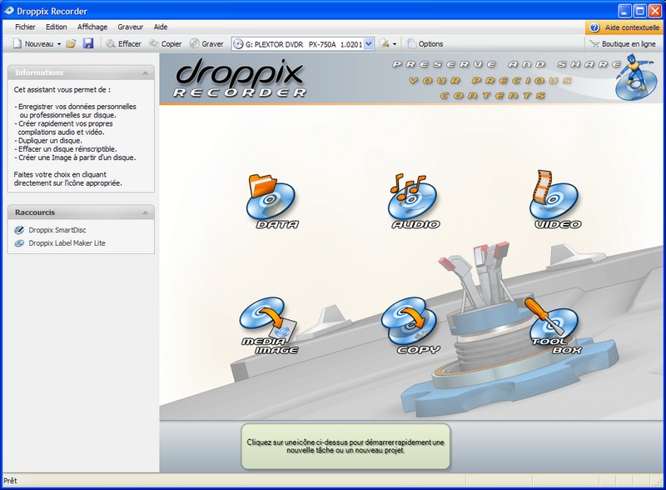Launch Droppix SmartDisc shortcut
Screen dimensions: 666x490
click(x=57, y=230)
